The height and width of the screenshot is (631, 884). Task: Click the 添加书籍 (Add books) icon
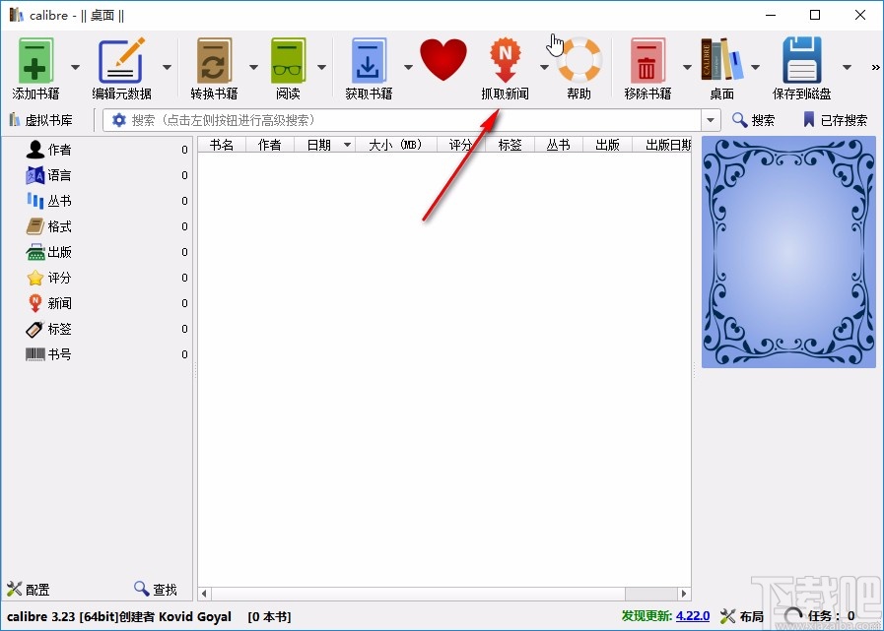(35, 61)
